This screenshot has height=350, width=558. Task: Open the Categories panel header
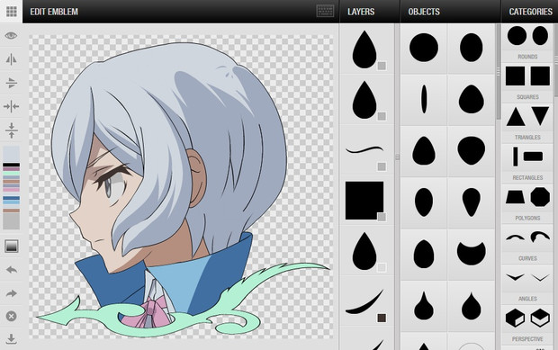tap(530, 12)
